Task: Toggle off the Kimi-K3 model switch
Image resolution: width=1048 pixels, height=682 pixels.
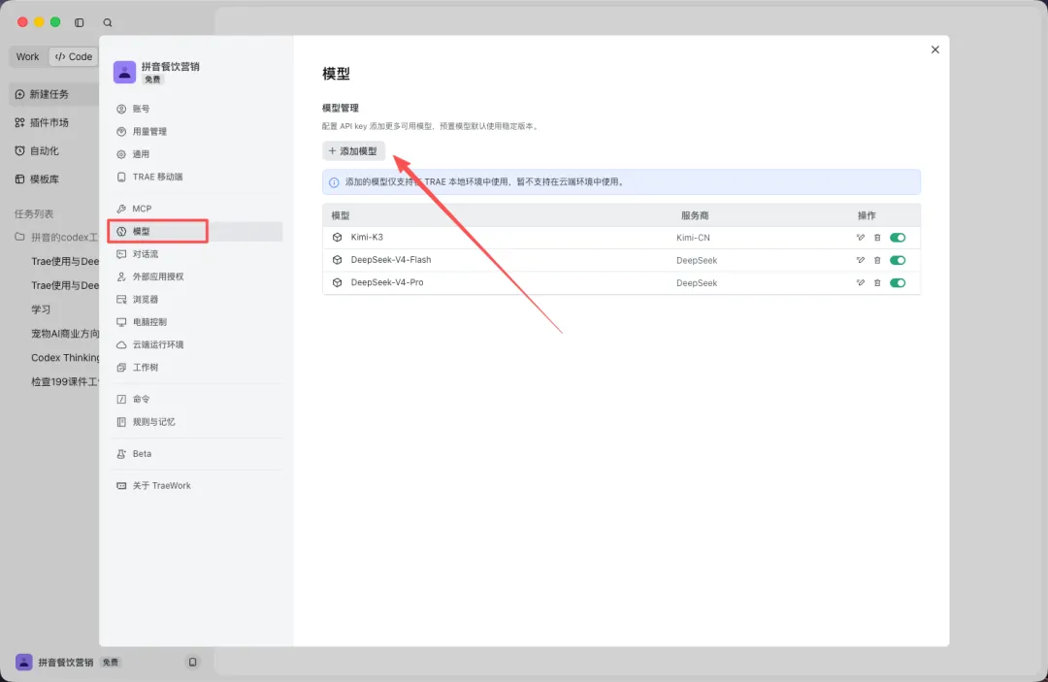Action: [898, 237]
